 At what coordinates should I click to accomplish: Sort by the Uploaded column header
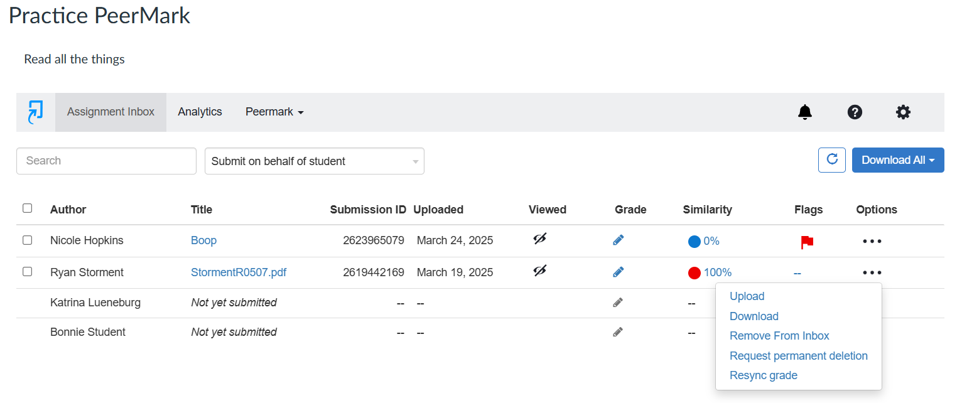point(438,210)
